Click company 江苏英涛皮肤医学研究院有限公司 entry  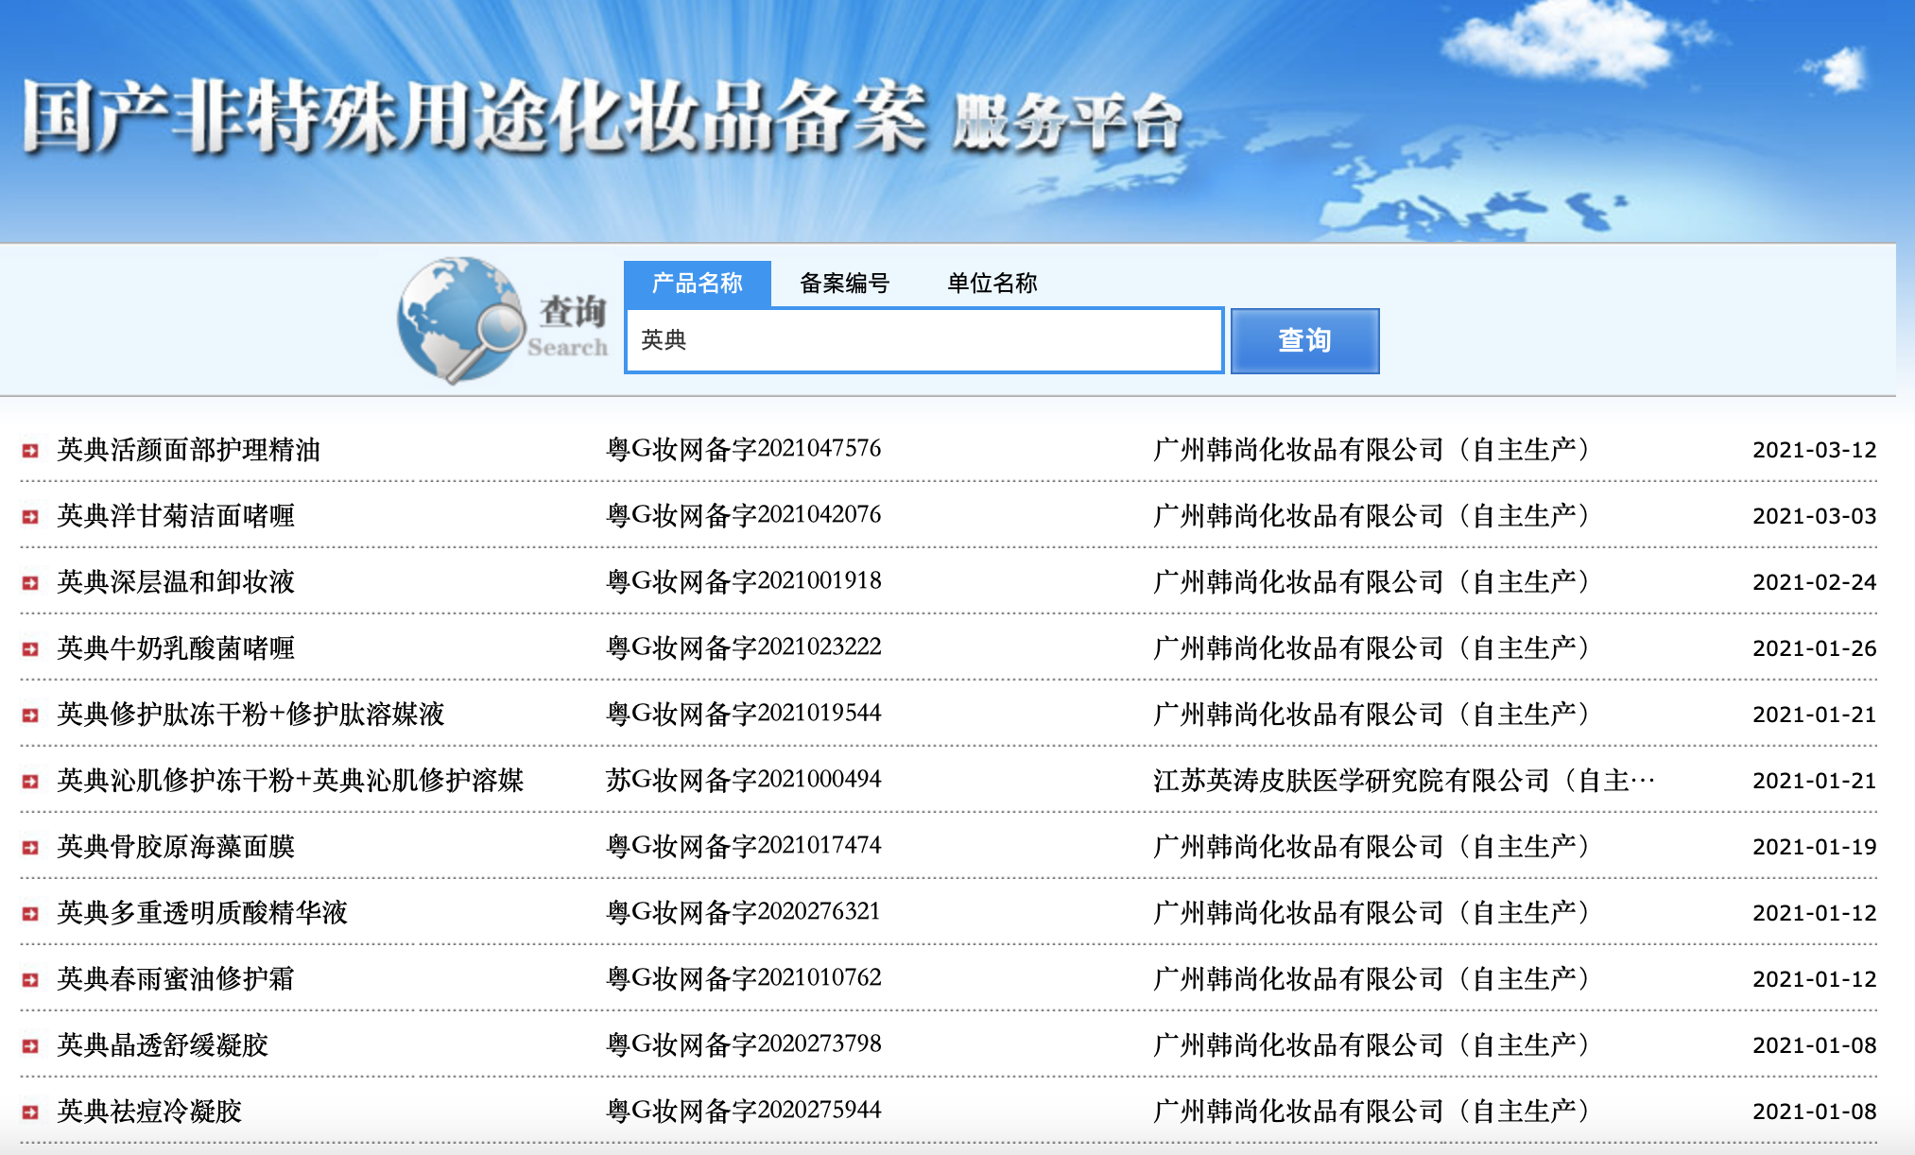pos(1403,781)
